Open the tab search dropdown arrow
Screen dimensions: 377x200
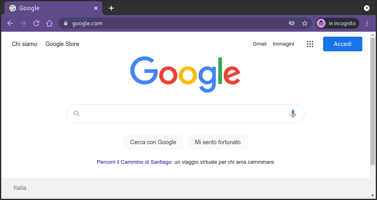pos(367,8)
